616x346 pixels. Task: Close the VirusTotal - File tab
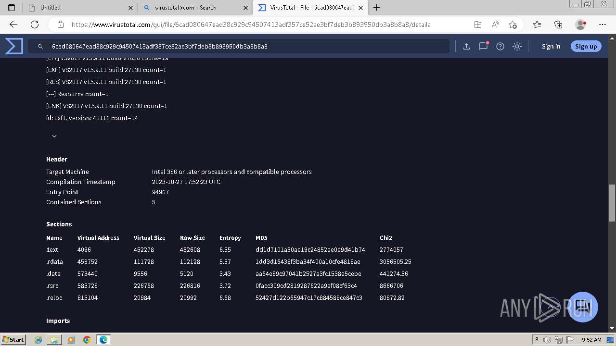360,8
